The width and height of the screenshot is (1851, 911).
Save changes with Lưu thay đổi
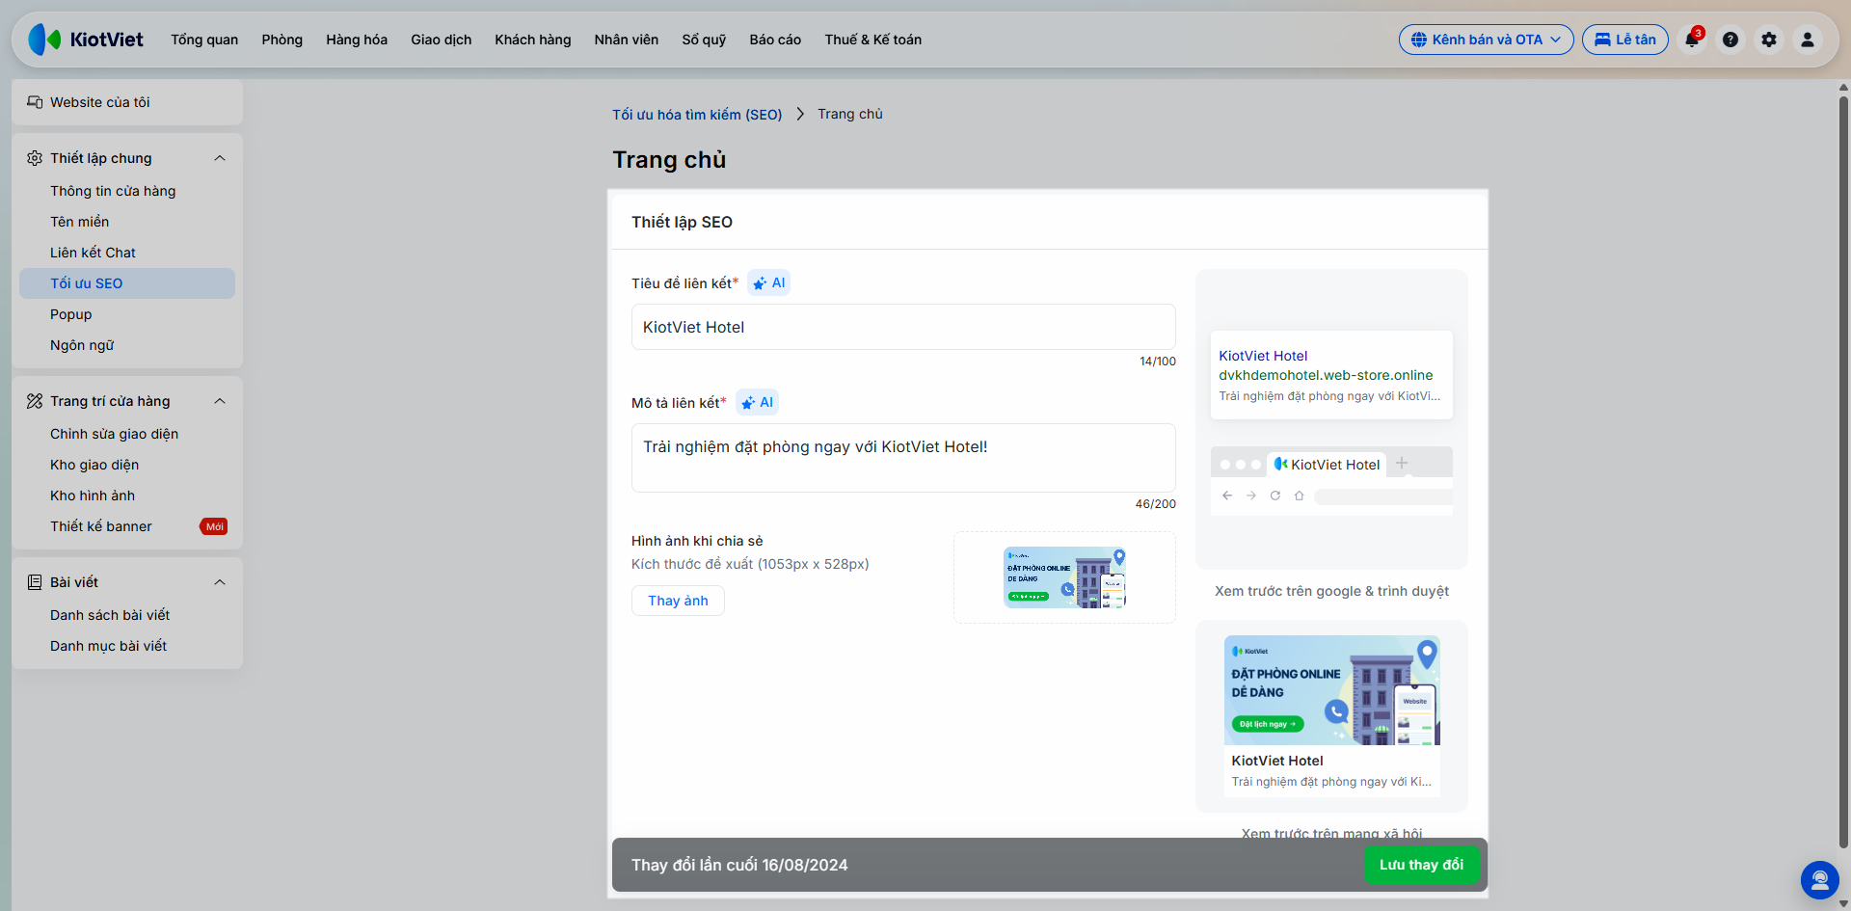click(1422, 865)
